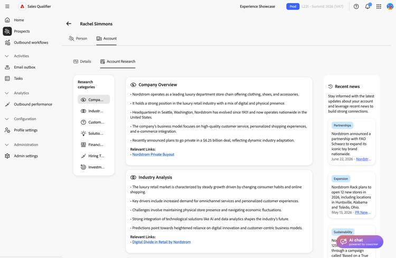Open Outbound workflows from sidebar

pyautogui.click(x=31, y=42)
